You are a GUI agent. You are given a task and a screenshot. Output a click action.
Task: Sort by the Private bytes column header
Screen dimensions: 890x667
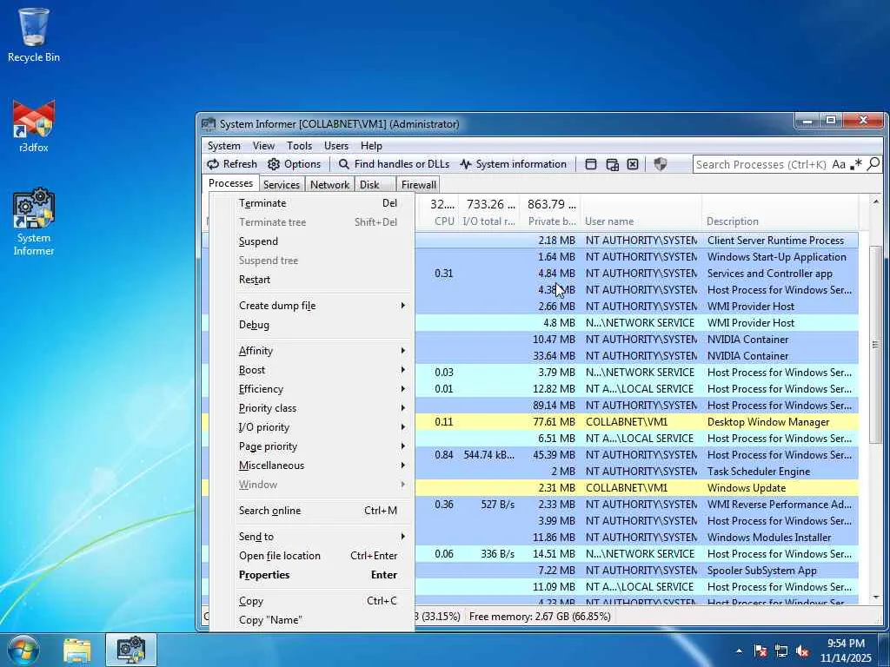pos(550,213)
